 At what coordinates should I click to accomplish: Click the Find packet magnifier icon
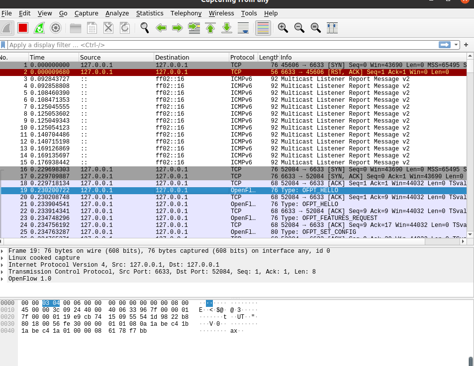click(145, 28)
